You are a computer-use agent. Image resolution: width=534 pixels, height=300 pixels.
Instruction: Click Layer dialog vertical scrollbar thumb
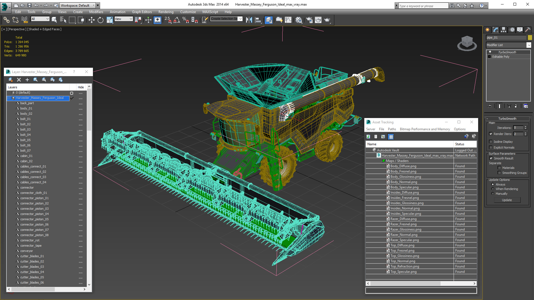pyautogui.click(x=89, y=110)
